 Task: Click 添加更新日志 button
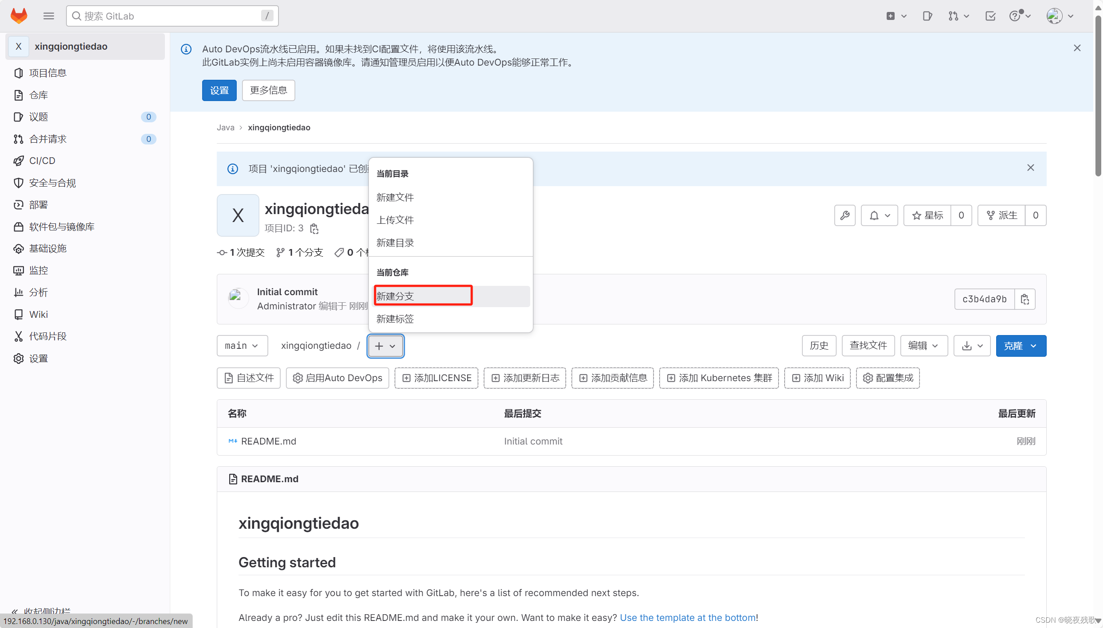[525, 378]
